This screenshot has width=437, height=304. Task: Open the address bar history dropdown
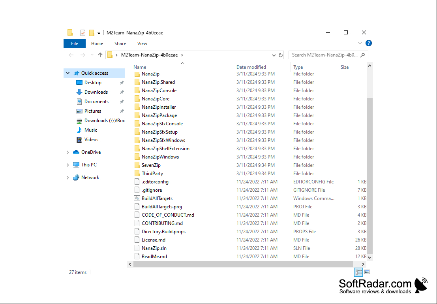coord(274,55)
